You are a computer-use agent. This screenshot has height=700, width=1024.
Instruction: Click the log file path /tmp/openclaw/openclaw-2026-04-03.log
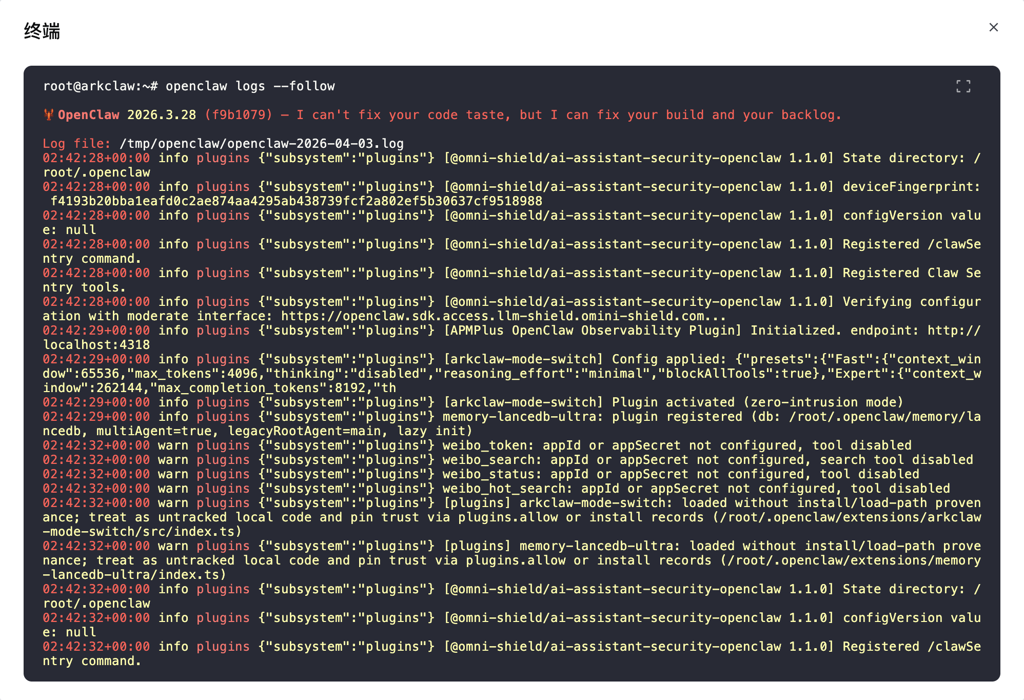click(261, 144)
